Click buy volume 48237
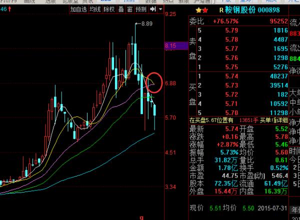 pos(279,76)
